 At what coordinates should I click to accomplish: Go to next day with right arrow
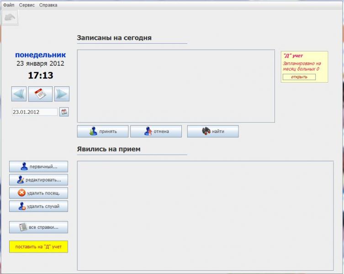pyautogui.click(x=62, y=94)
